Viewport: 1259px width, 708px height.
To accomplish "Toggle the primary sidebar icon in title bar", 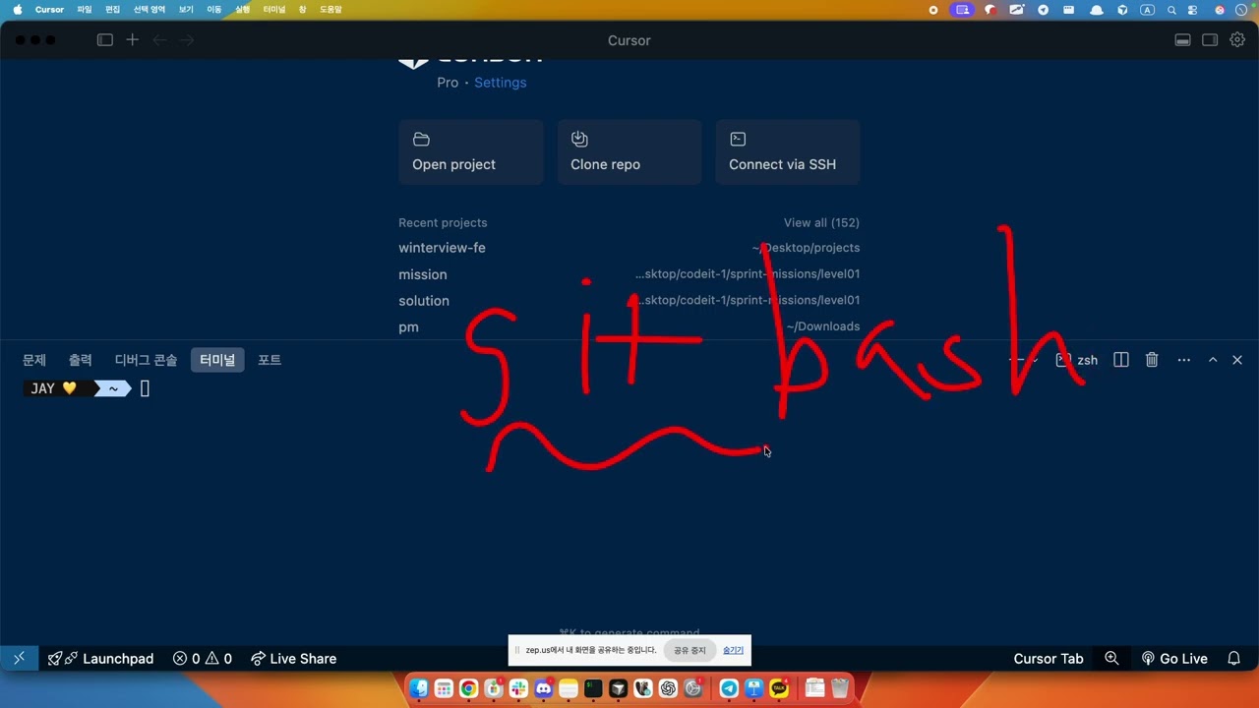I will coord(105,40).
